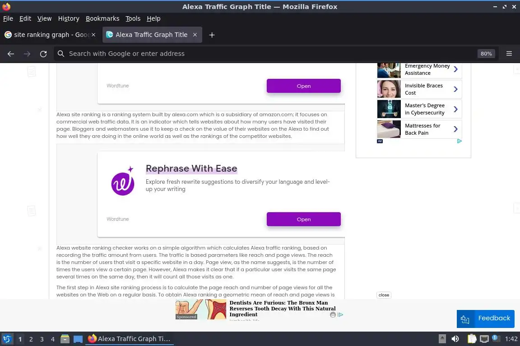This screenshot has width=520, height=346.
Task: Click the Feedback chat icon
Action: pyautogui.click(x=465, y=319)
